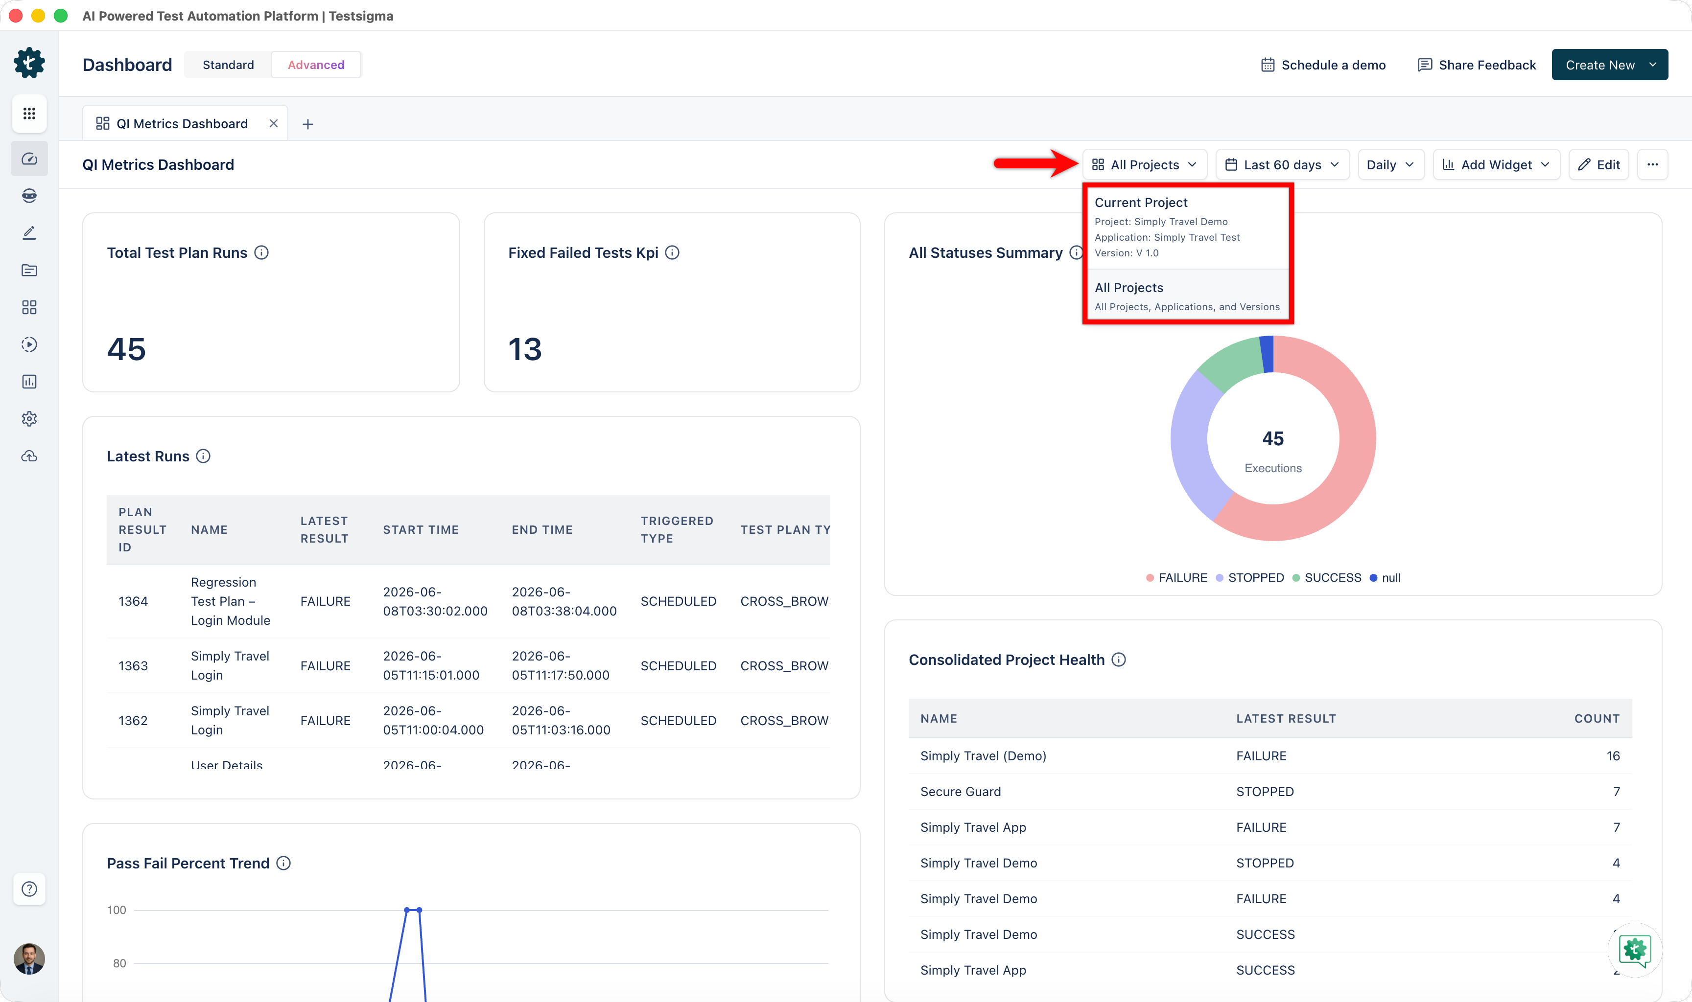This screenshot has height=1002, width=1692.
Task: Select All Projects option in dropdown menu
Action: 1187,296
